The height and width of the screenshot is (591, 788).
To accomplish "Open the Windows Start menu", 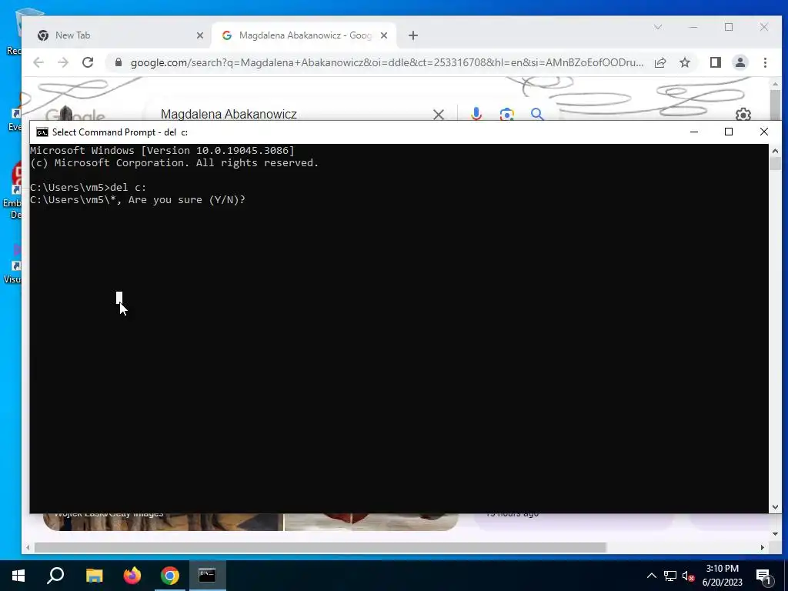I will 18,576.
